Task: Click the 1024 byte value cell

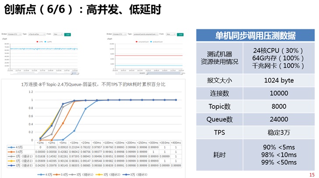Action: pos(279,80)
